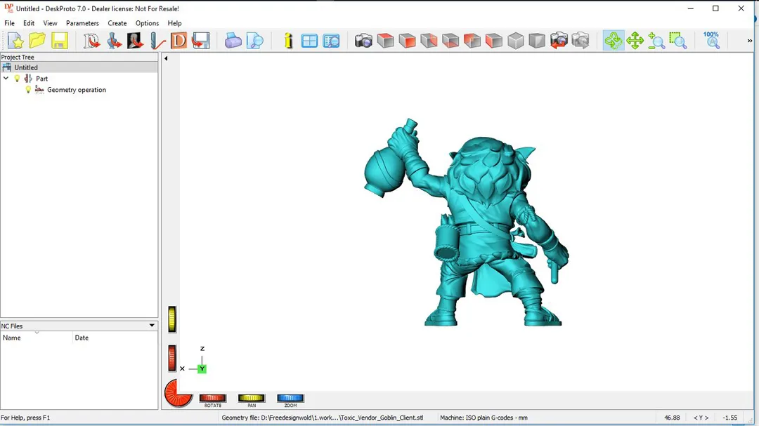759x426 pixels.
Task: Click the Print icon in toolbar
Action: coord(233,41)
